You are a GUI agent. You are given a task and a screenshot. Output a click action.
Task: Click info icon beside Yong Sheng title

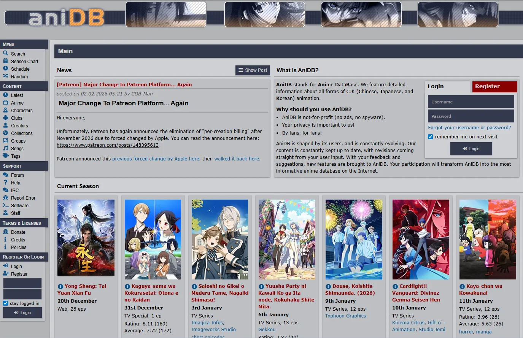click(x=60, y=286)
